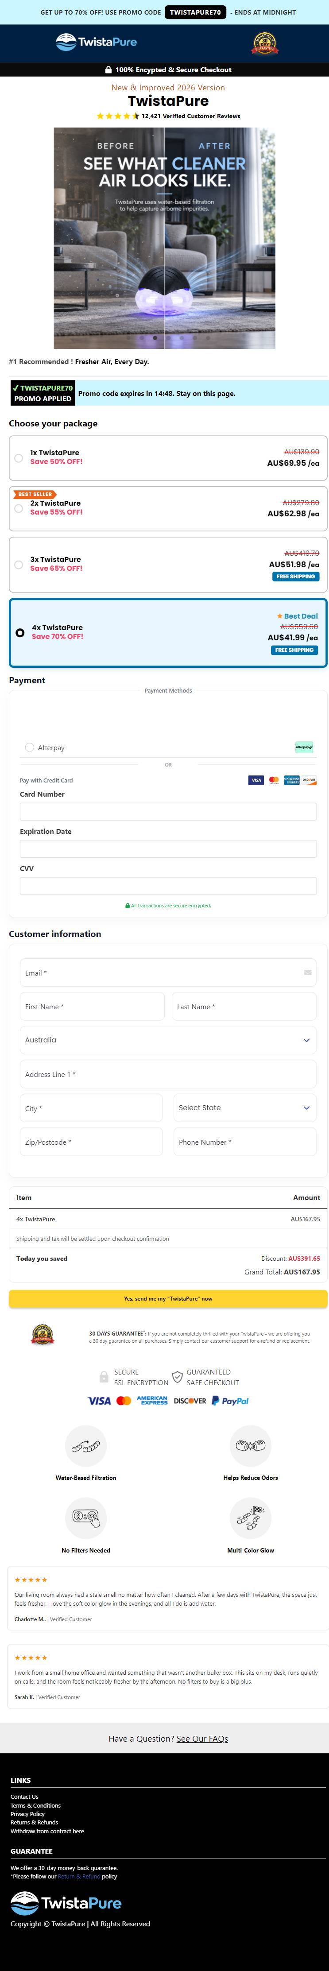Click the Expiration Date field
329x1971 pixels.
click(167, 848)
